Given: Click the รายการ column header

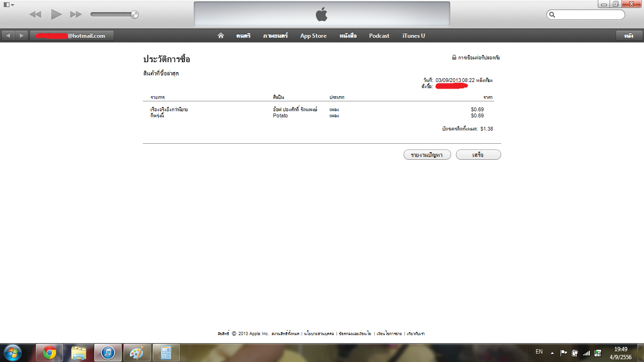Looking at the screenshot, I should [158, 97].
